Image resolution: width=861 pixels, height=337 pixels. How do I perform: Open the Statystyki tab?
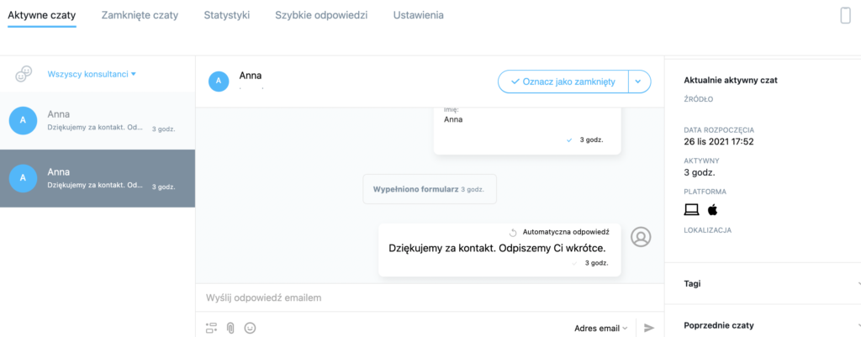pyautogui.click(x=227, y=15)
